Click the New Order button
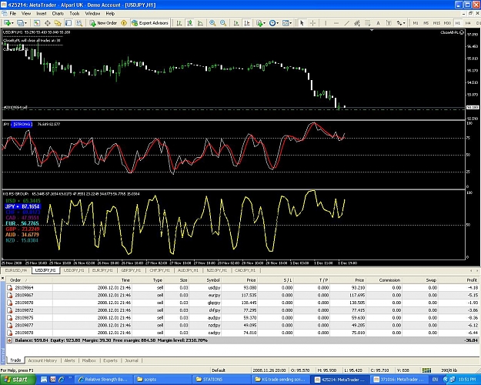Image resolution: width=481 pixels, height=385 pixels. (x=103, y=23)
